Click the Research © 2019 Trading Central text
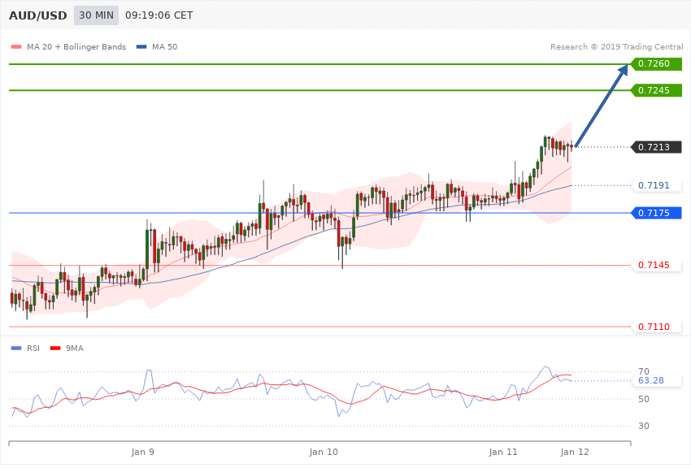This screenshot has height=468, width=691. click(616, 46)
